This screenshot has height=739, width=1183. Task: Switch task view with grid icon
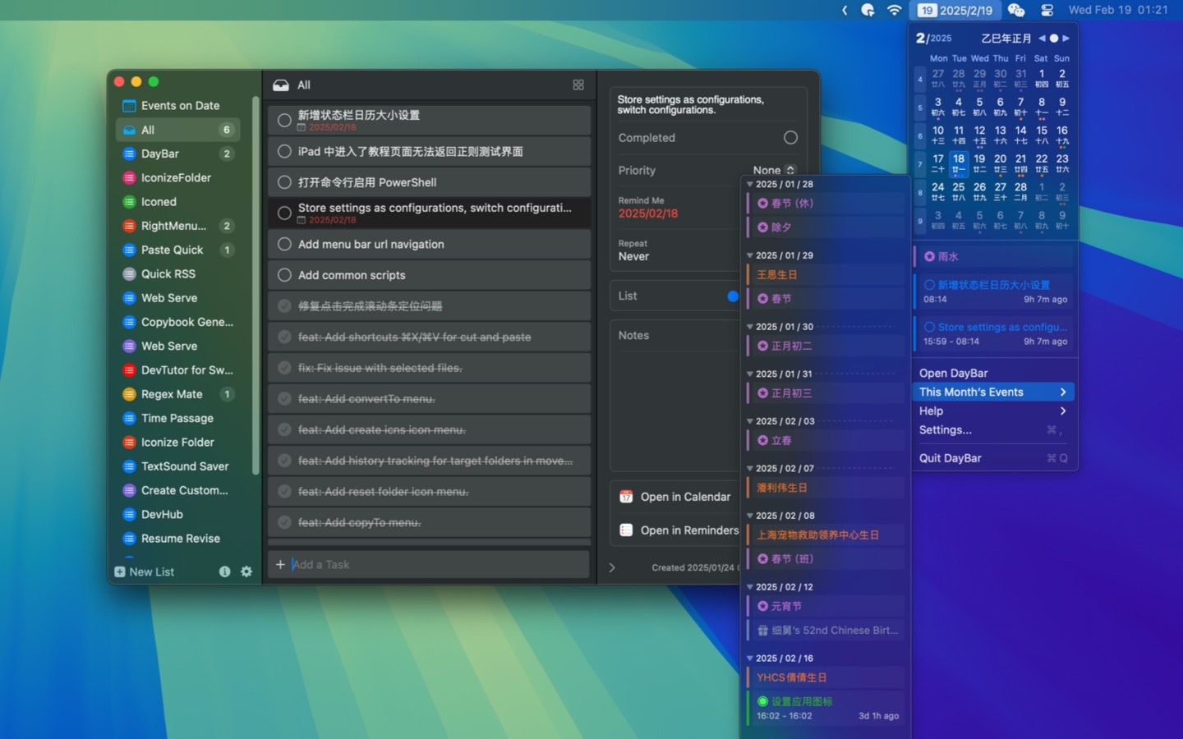[x=578, y=85]
